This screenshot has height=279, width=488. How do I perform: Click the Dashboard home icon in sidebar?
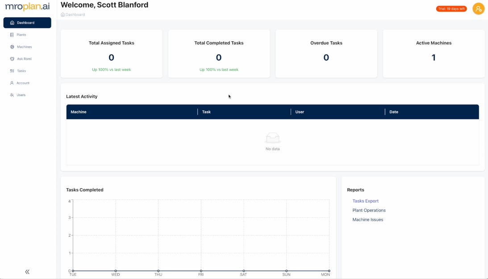[12, 23]
